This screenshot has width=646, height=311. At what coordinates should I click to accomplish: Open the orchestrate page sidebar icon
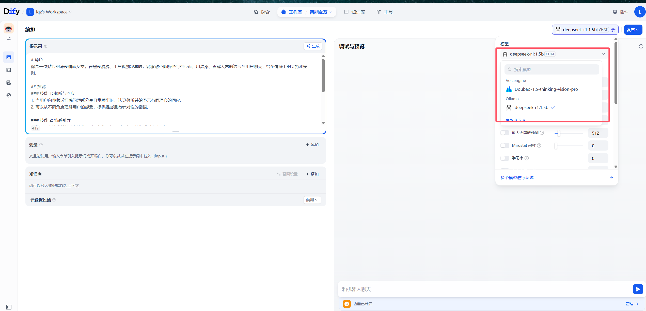(x=9, y=57)
